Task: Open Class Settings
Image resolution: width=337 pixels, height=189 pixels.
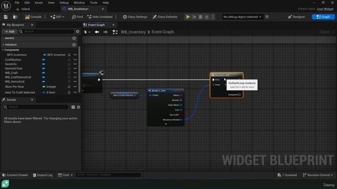Action: [135, 17]
